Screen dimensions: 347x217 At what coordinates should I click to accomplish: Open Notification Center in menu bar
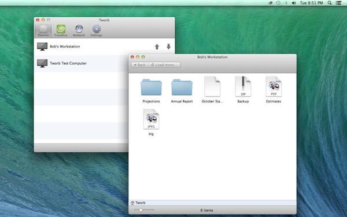coord(338,3)
